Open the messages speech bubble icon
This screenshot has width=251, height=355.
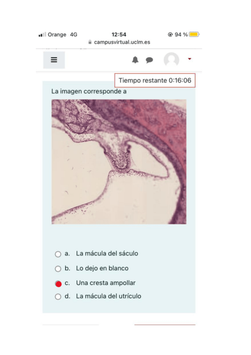pos(149,60)
